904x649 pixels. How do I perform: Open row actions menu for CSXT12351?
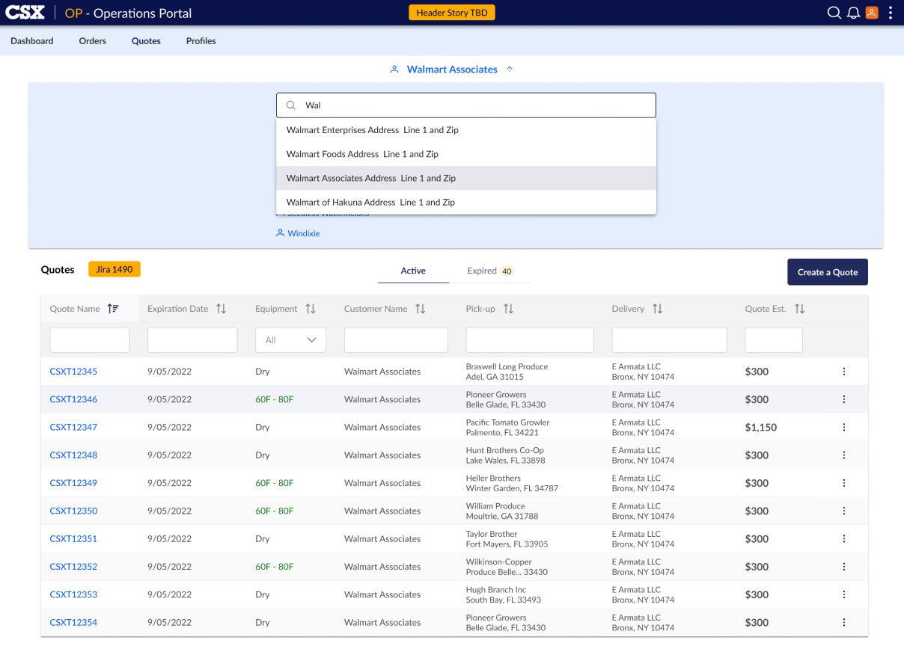(x=844, y=539)
